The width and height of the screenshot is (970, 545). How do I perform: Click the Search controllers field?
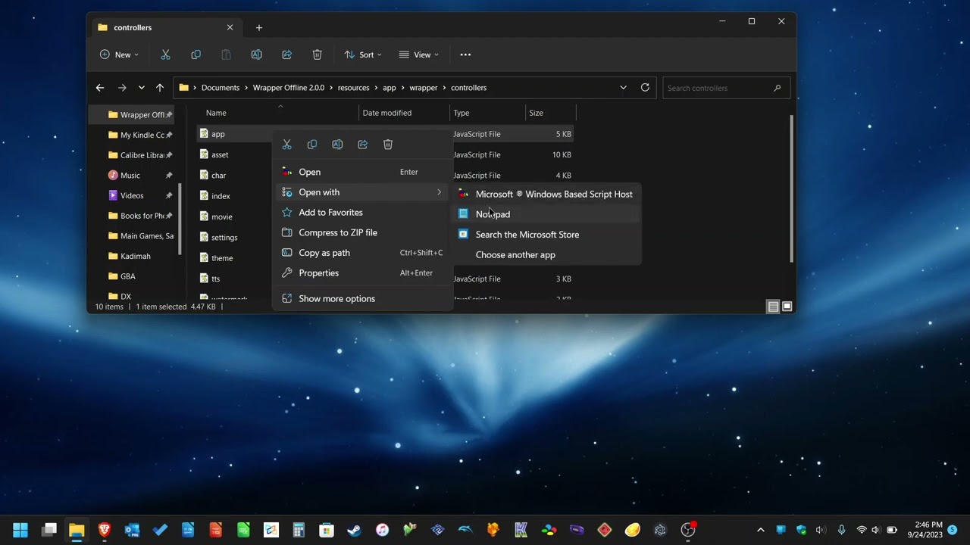[726, 88]
